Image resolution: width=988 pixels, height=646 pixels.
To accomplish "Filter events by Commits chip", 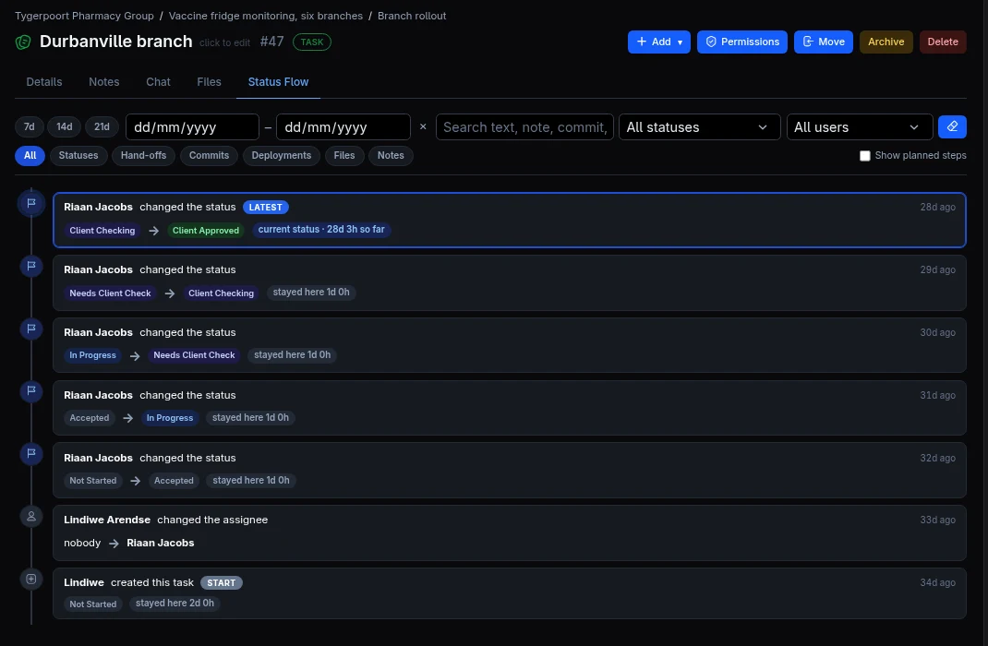I will (209, 156).
